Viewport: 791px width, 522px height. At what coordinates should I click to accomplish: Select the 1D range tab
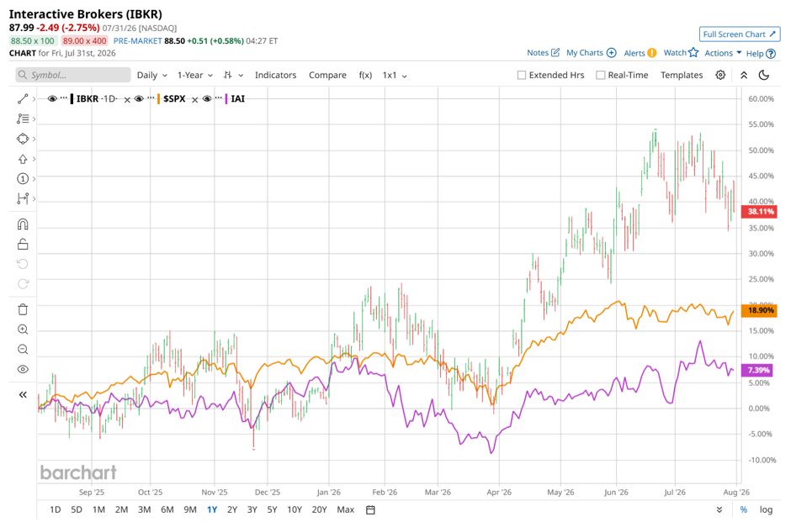[x=55, y=509]
